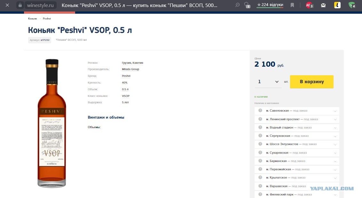Expand the м. Сухаревская store row
This screenshot has height=198, width=362.
click(297, 153)
